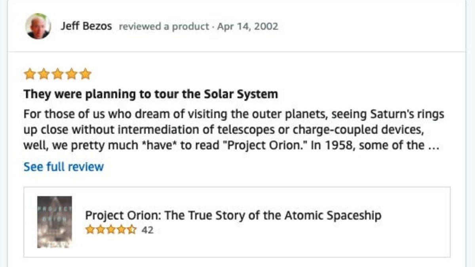Open the Project Orion book cover thumbnail
475x267 pixels.
[55, 222]
